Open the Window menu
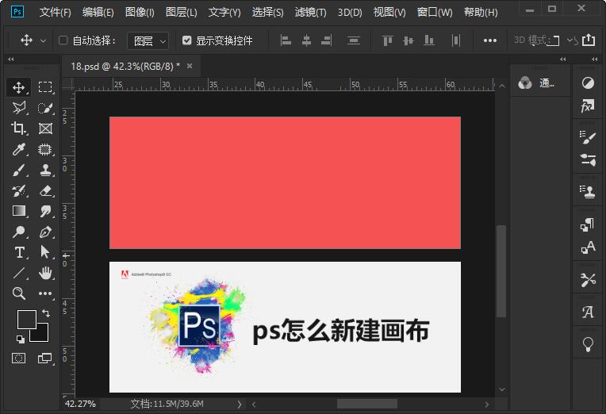This screenshot has width=606, height=414. [435, 13]
